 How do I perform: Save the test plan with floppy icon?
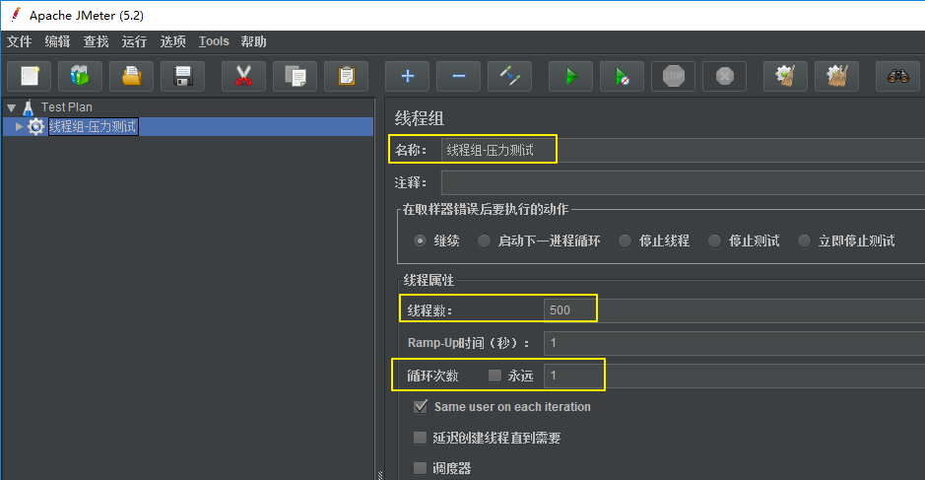coord(183,76)
